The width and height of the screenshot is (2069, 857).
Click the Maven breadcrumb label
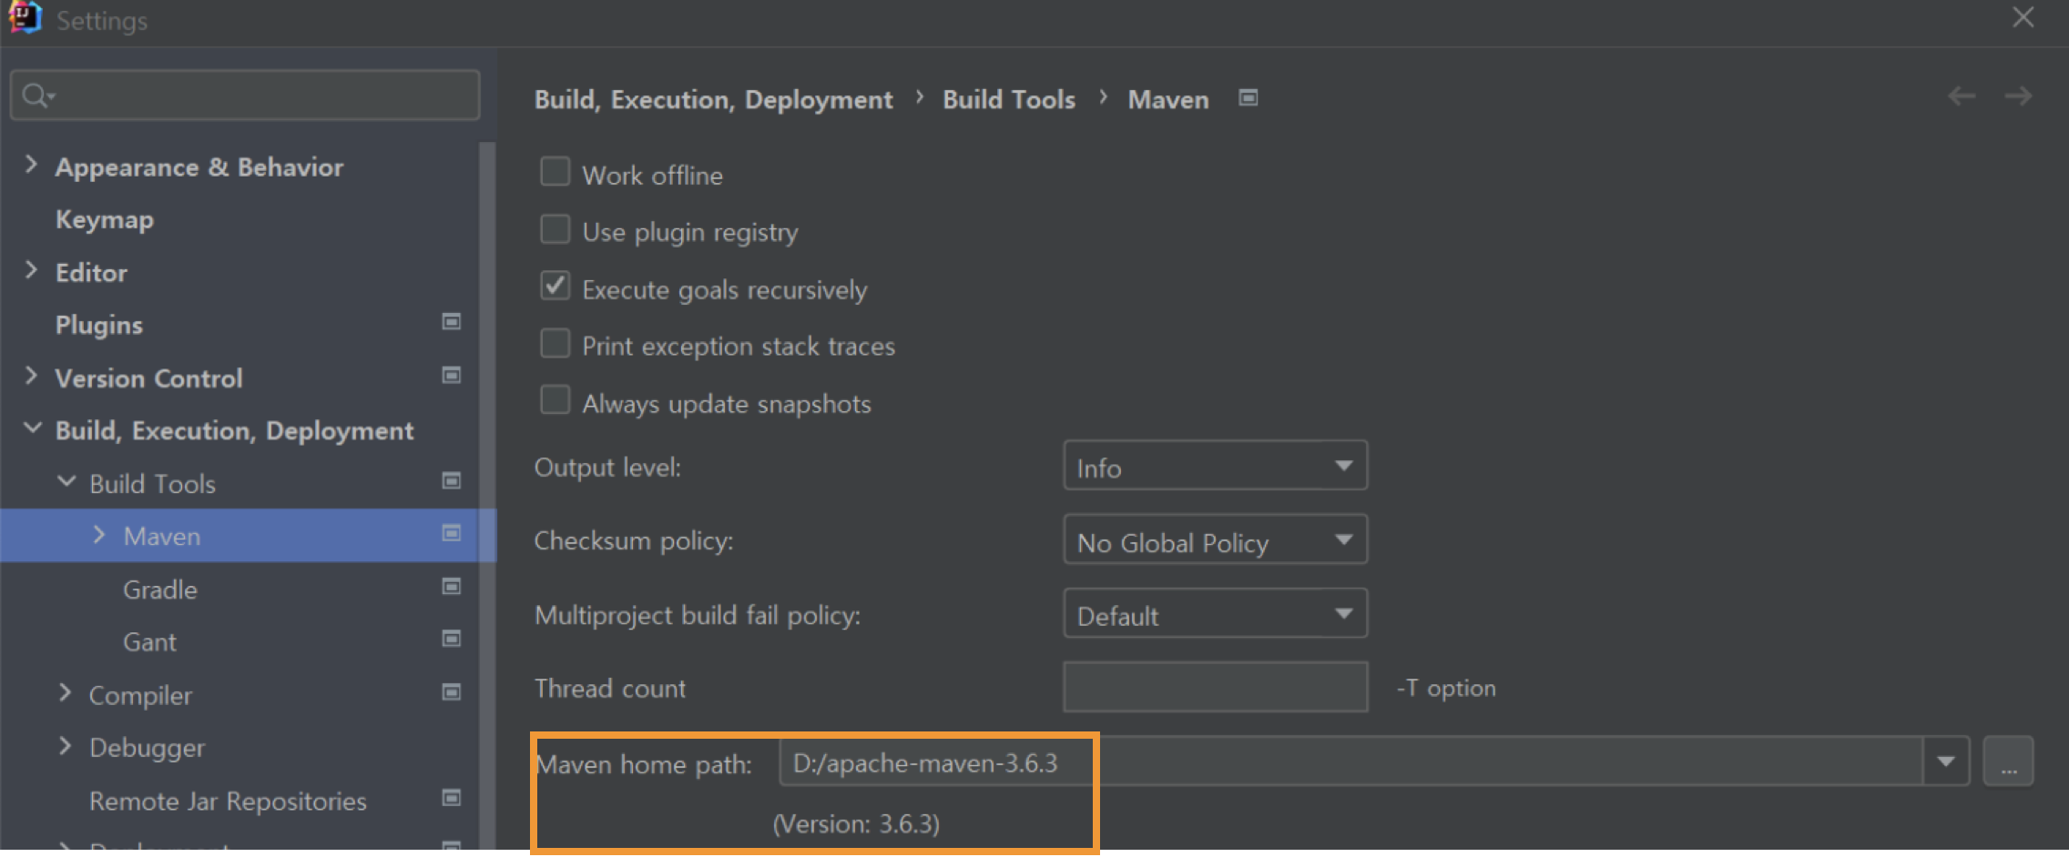(1168, 100)
